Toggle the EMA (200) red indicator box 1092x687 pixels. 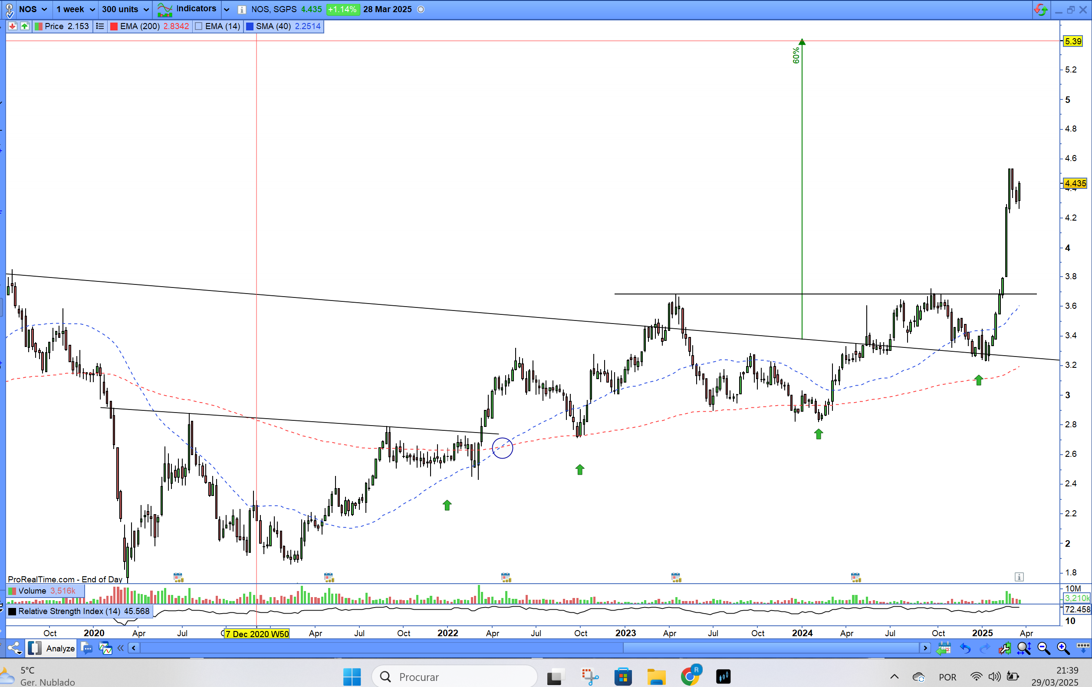[114, 26]
